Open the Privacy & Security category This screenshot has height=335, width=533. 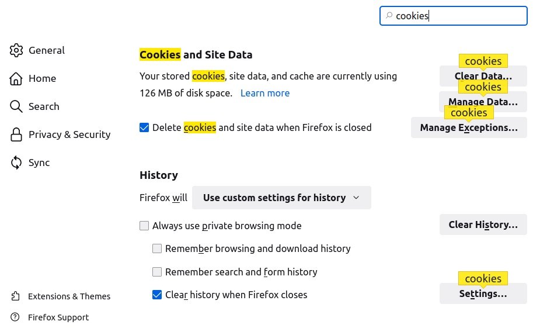coord(69,134)
